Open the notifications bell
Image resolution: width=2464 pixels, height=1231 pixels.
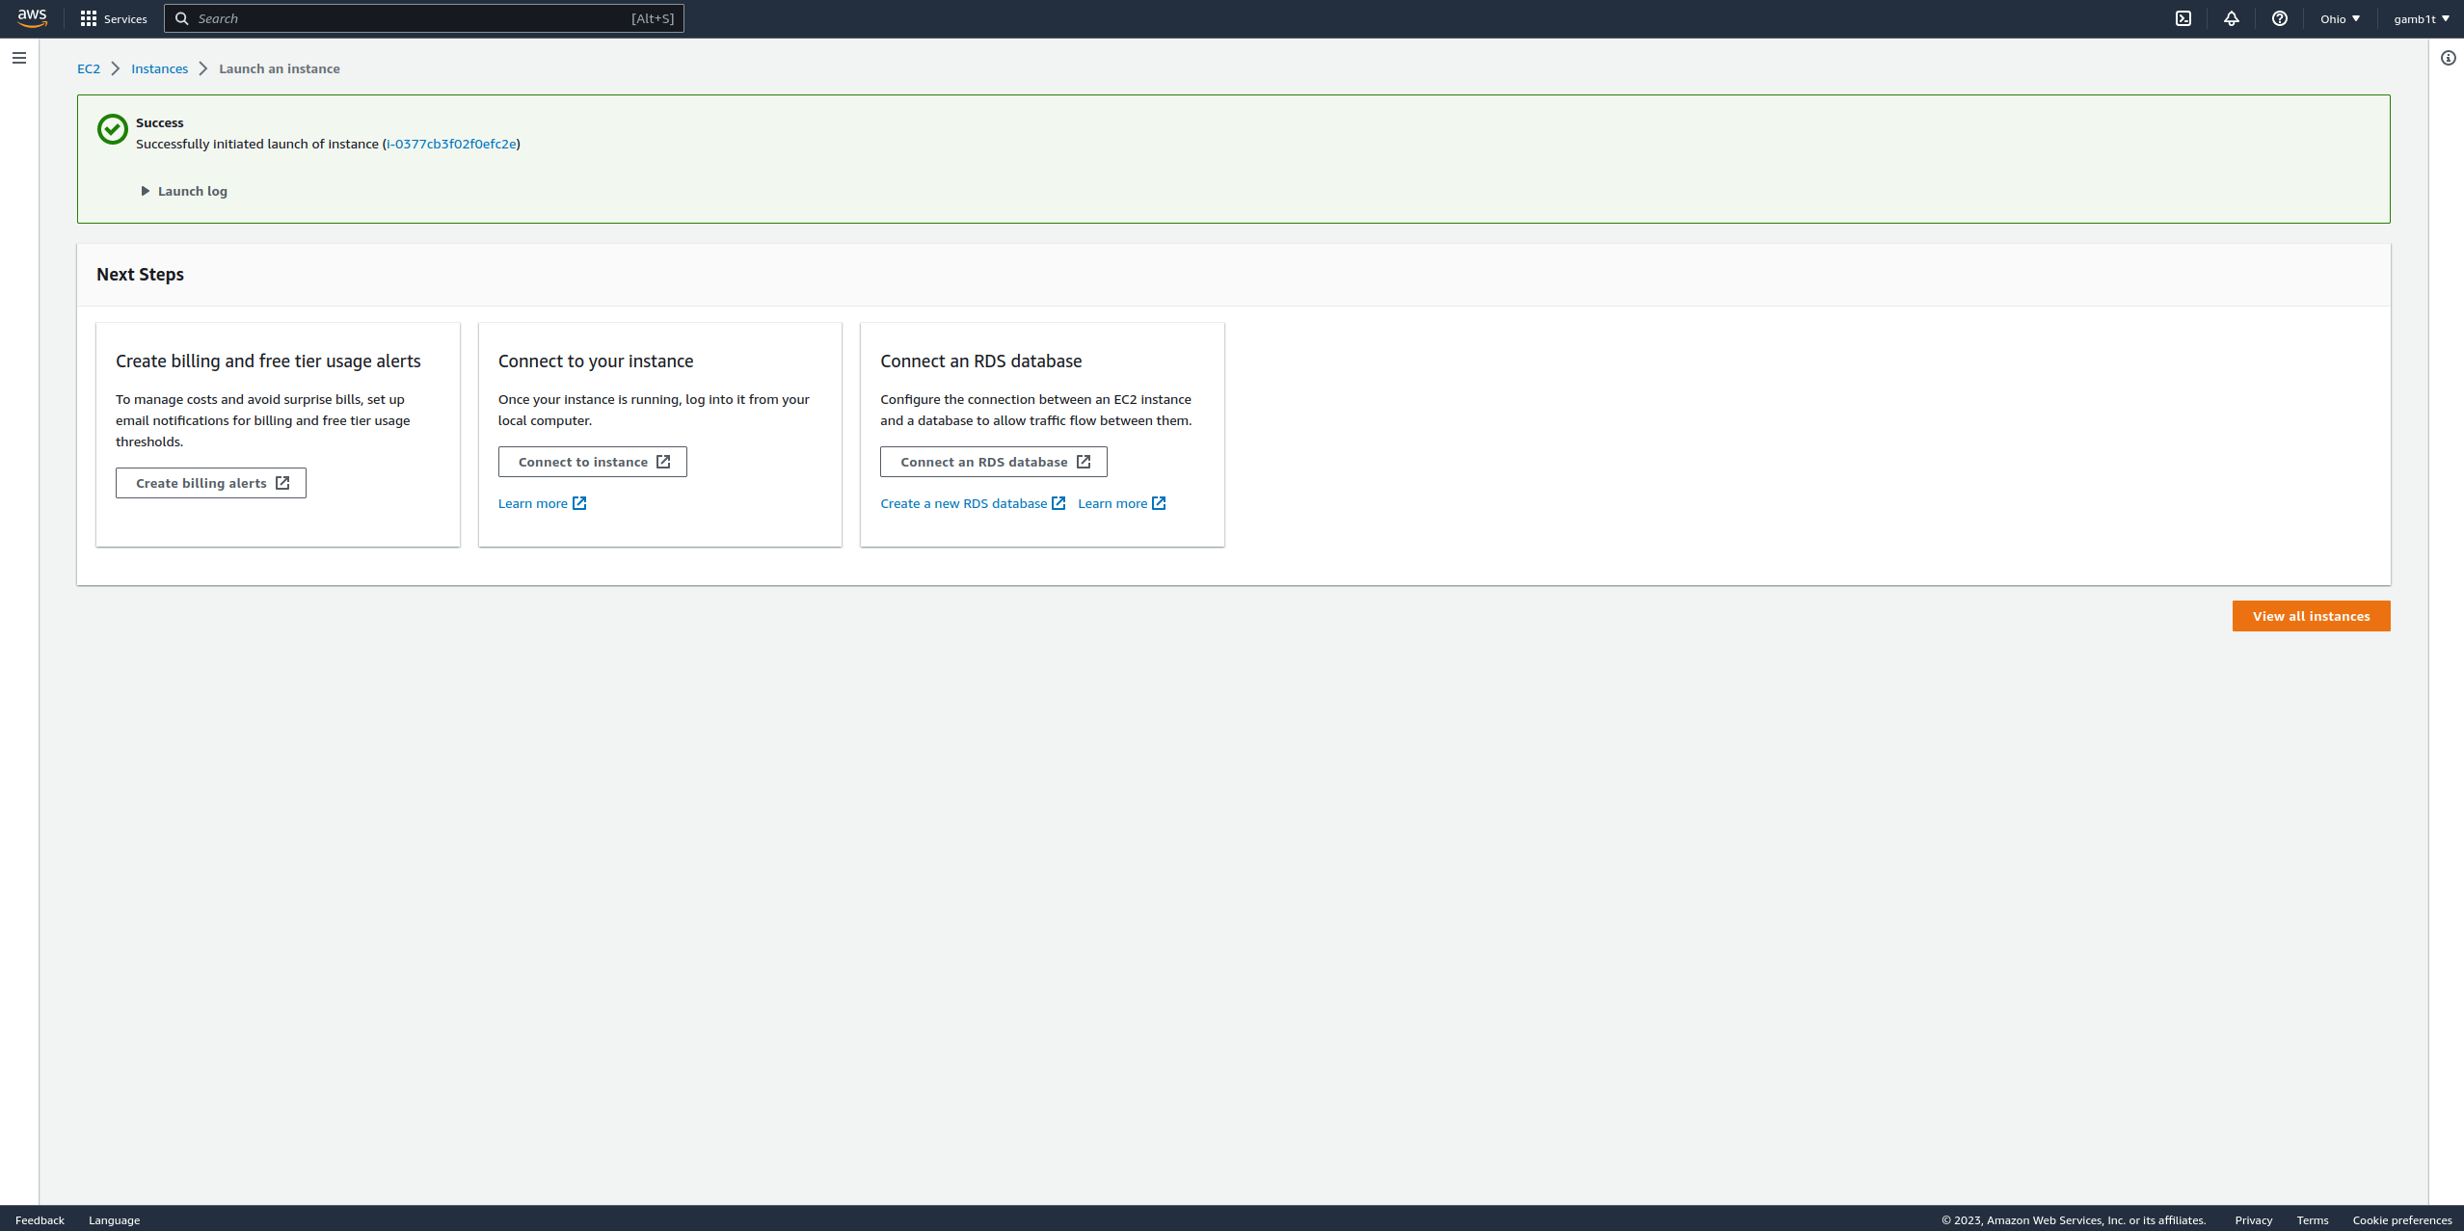pyautogui.click(x=2232, y=18)
